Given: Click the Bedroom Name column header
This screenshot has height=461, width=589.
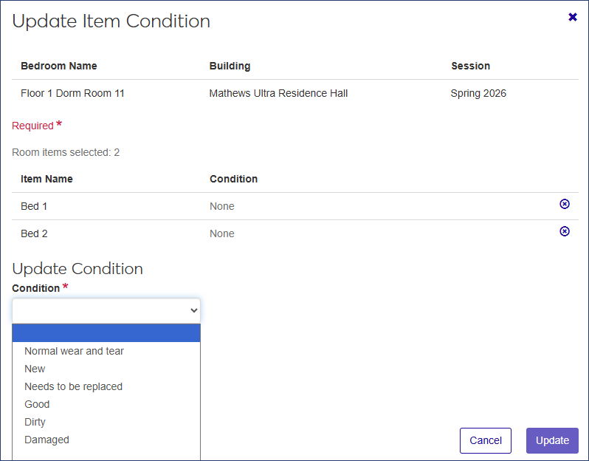Looking at the screenshot, I should [x=59, y=66].
